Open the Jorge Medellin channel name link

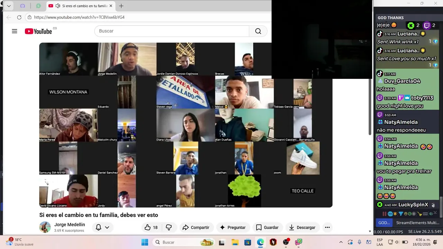(70, 224)
